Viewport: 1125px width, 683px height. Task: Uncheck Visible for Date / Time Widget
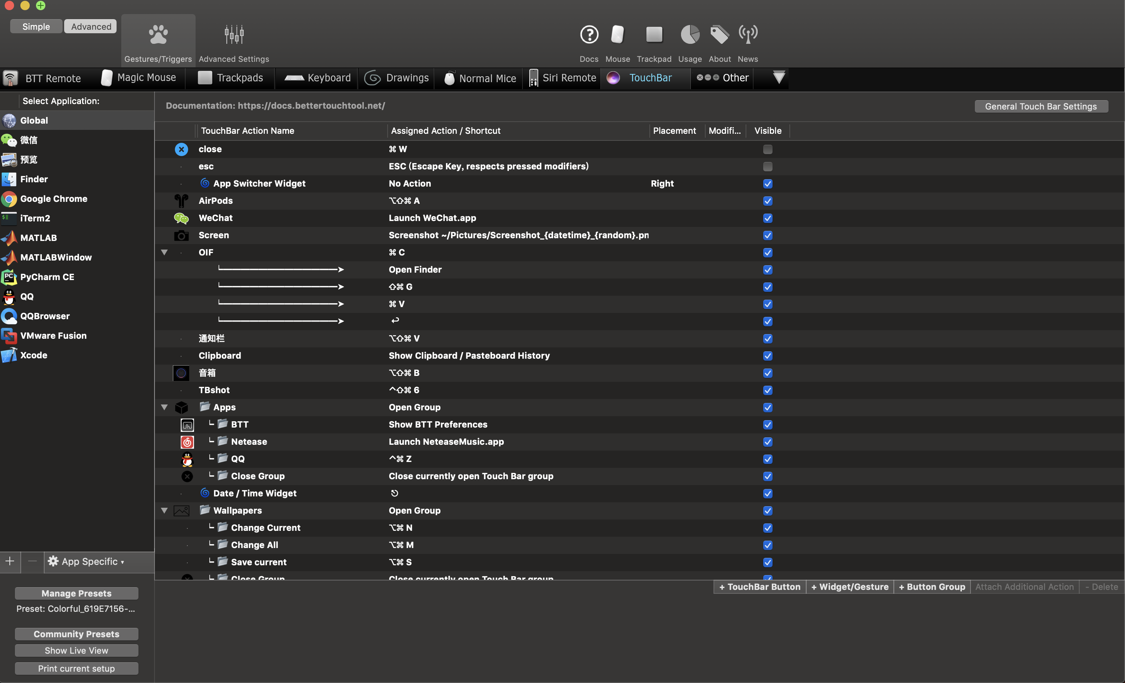767,494
